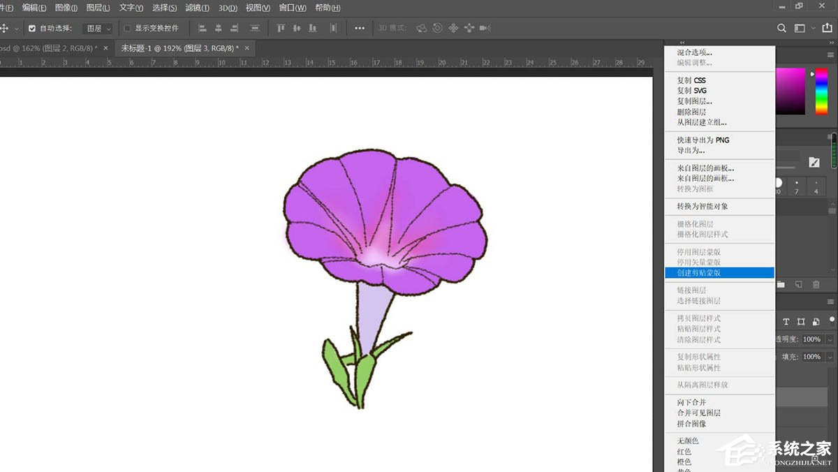Screen dimensions: 838x472
Task: Click the delete layer trash icon
Action: pyautogui.click(x=815, y=285)
